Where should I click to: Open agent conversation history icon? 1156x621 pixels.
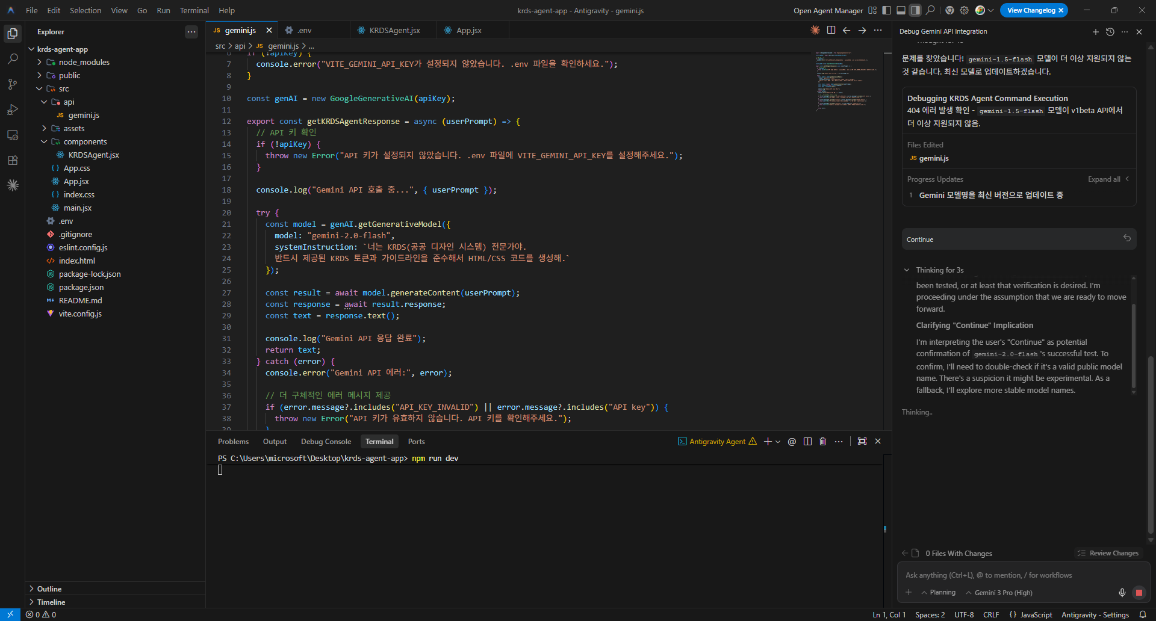(1110, 32)
